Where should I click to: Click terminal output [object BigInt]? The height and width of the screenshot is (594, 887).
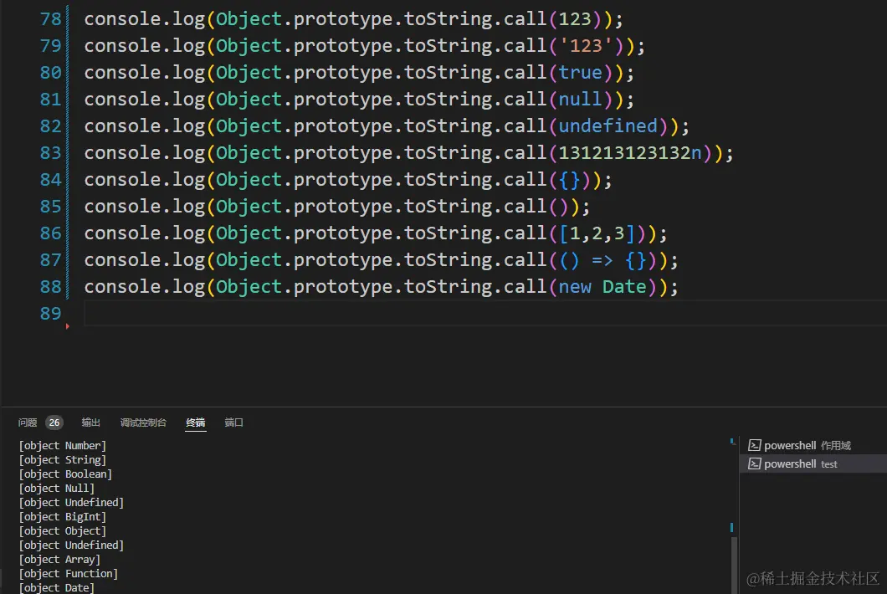click(x=62, y=516)
